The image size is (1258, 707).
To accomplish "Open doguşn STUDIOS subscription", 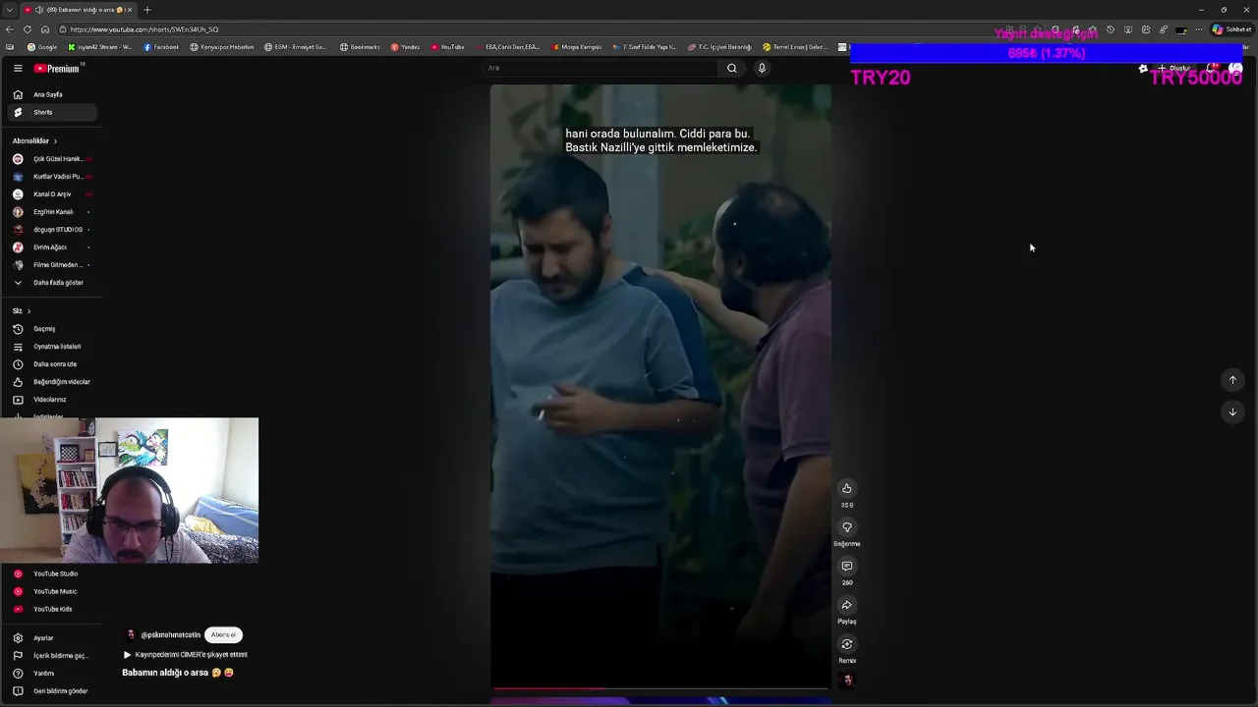I will [x=51, y=230].
